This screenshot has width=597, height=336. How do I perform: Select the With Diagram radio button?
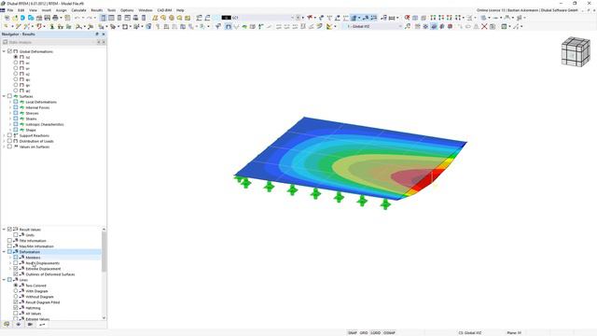click(x=16, y=291)
